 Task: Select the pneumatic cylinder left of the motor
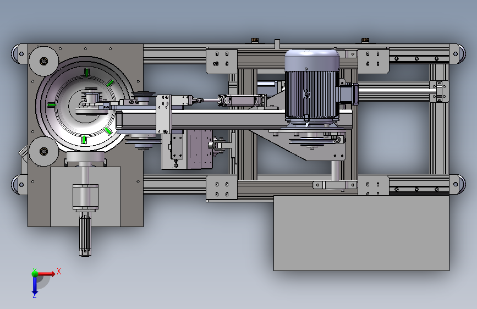(x=241, y=100)
